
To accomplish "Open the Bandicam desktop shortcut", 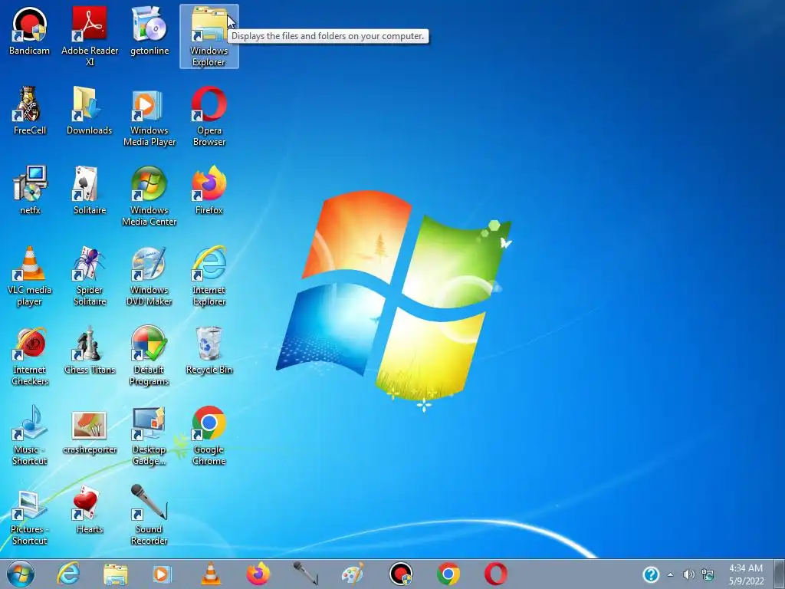I will tap(30, 31).
